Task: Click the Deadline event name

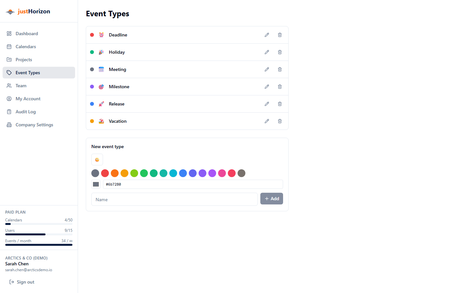Action: tap(118, 35)
